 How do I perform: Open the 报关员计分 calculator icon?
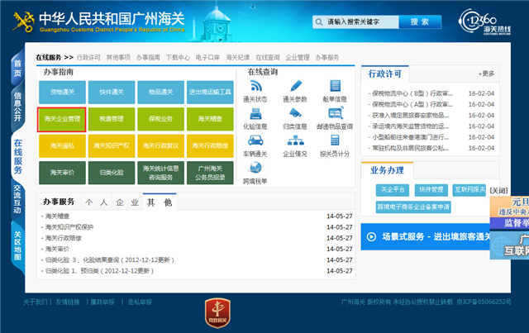pos(335,140)
